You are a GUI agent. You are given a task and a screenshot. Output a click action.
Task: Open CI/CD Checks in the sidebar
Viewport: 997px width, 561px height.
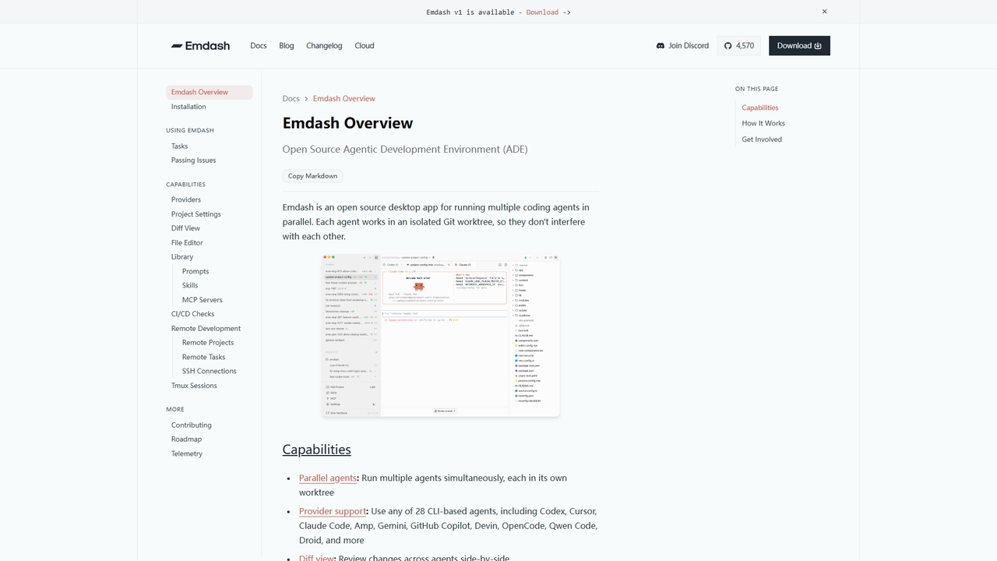click(192, 314)
